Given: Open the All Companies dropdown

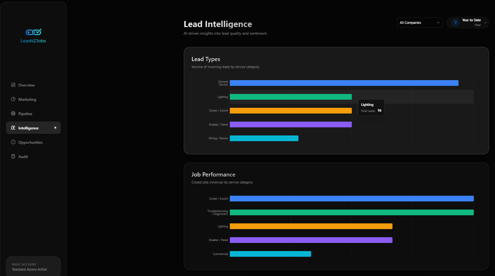Looking at the screenshot, I should tap(420, 23).
